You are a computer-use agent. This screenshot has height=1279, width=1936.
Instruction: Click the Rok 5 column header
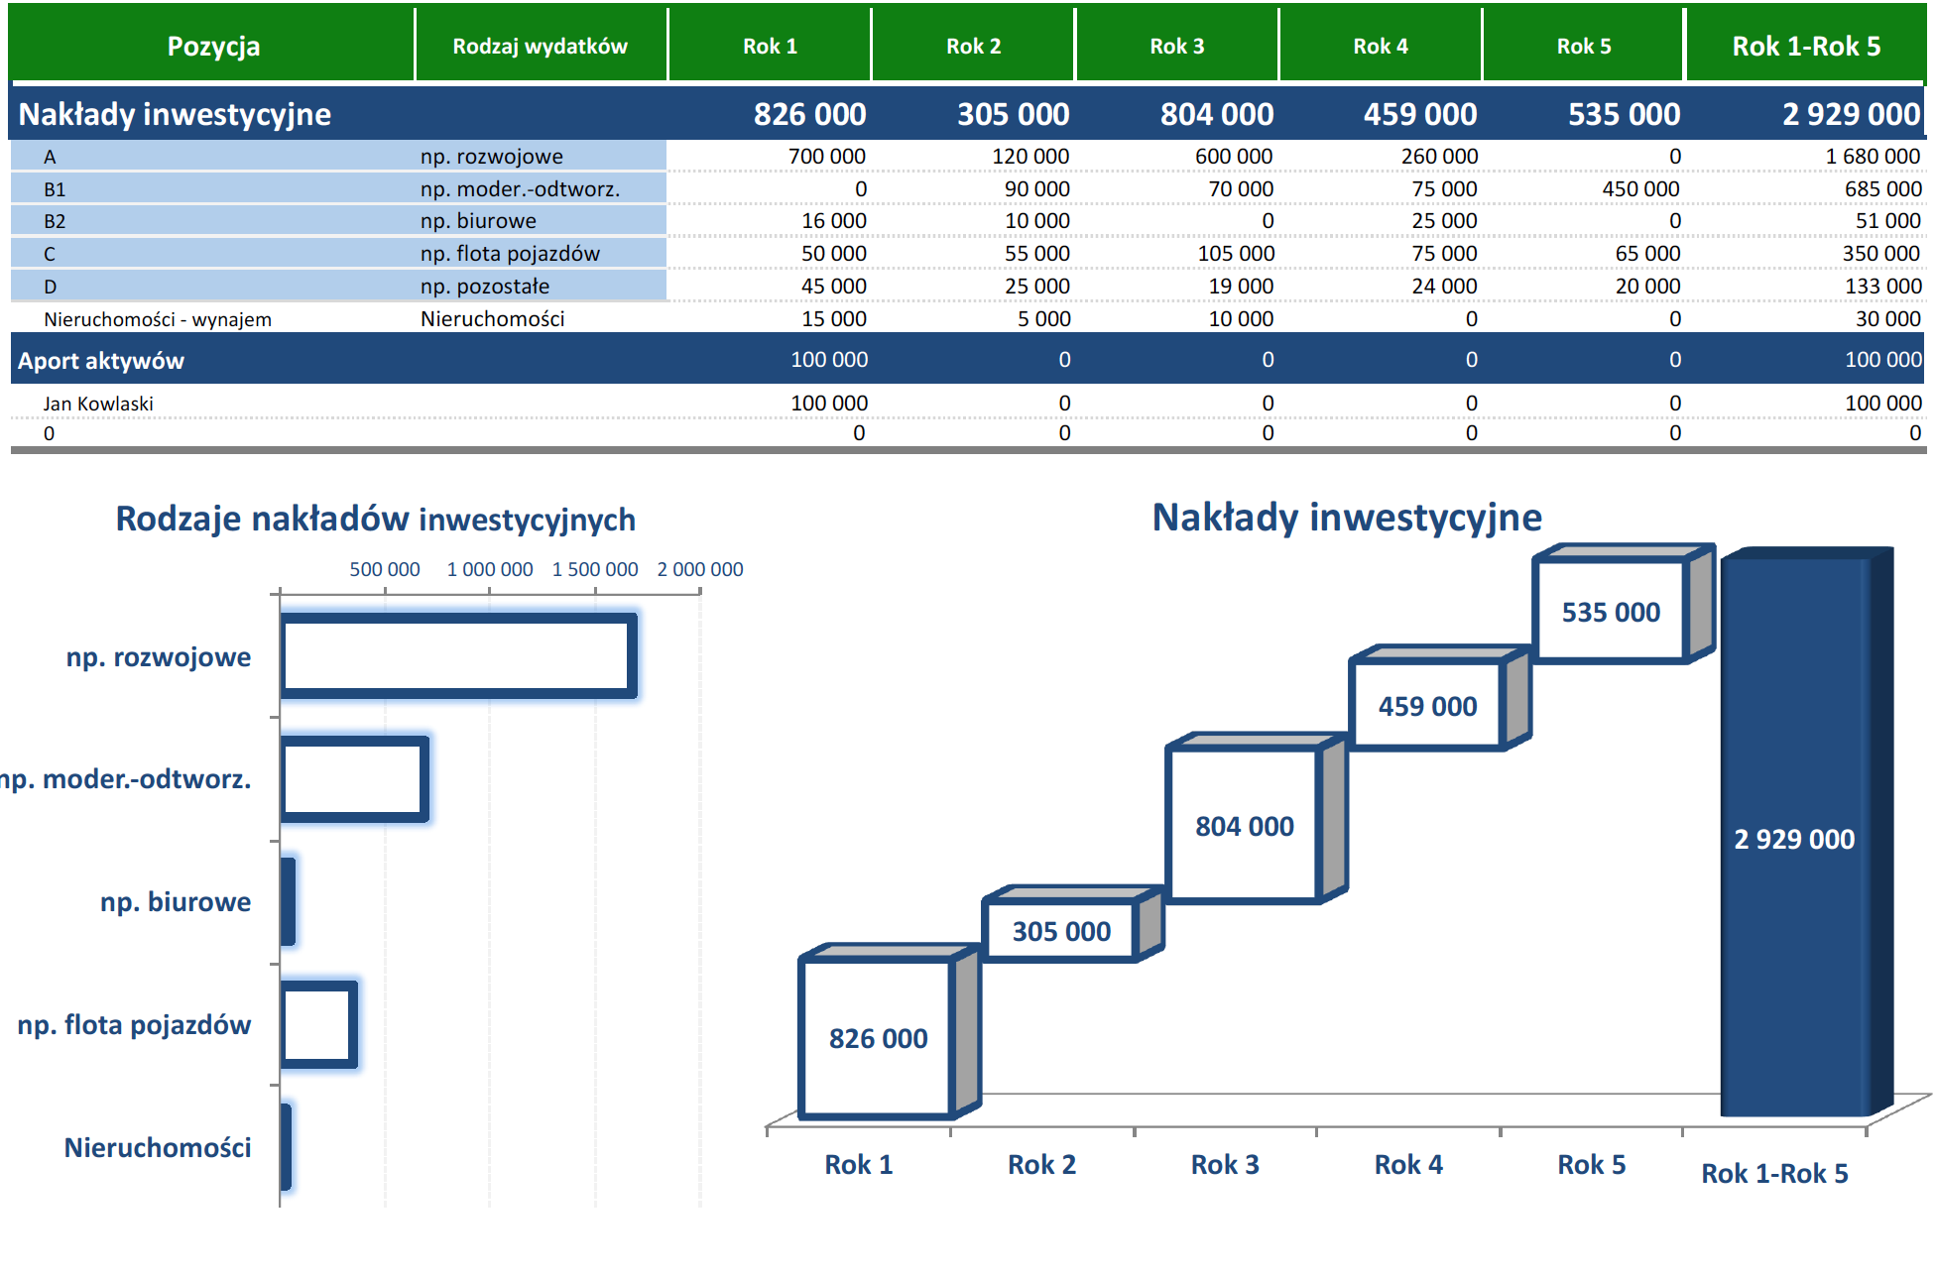(1583, 46)
